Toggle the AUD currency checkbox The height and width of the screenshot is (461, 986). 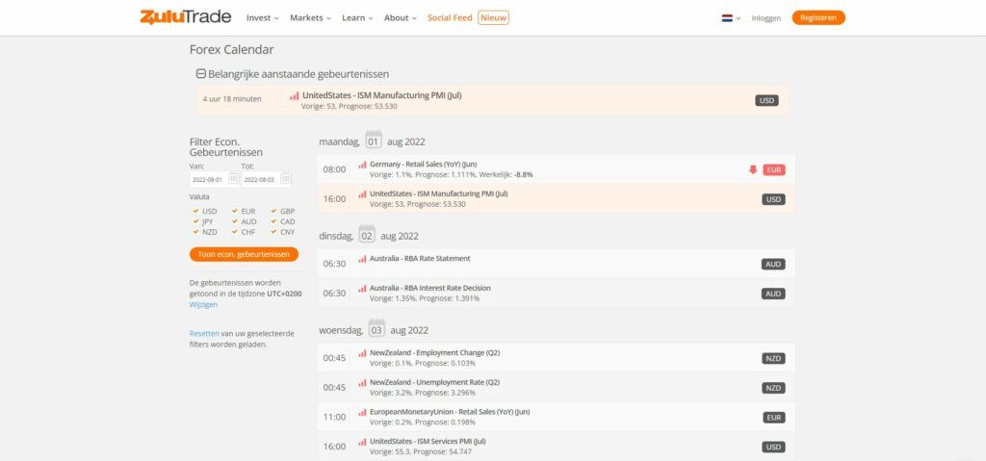tap(235, 221)
